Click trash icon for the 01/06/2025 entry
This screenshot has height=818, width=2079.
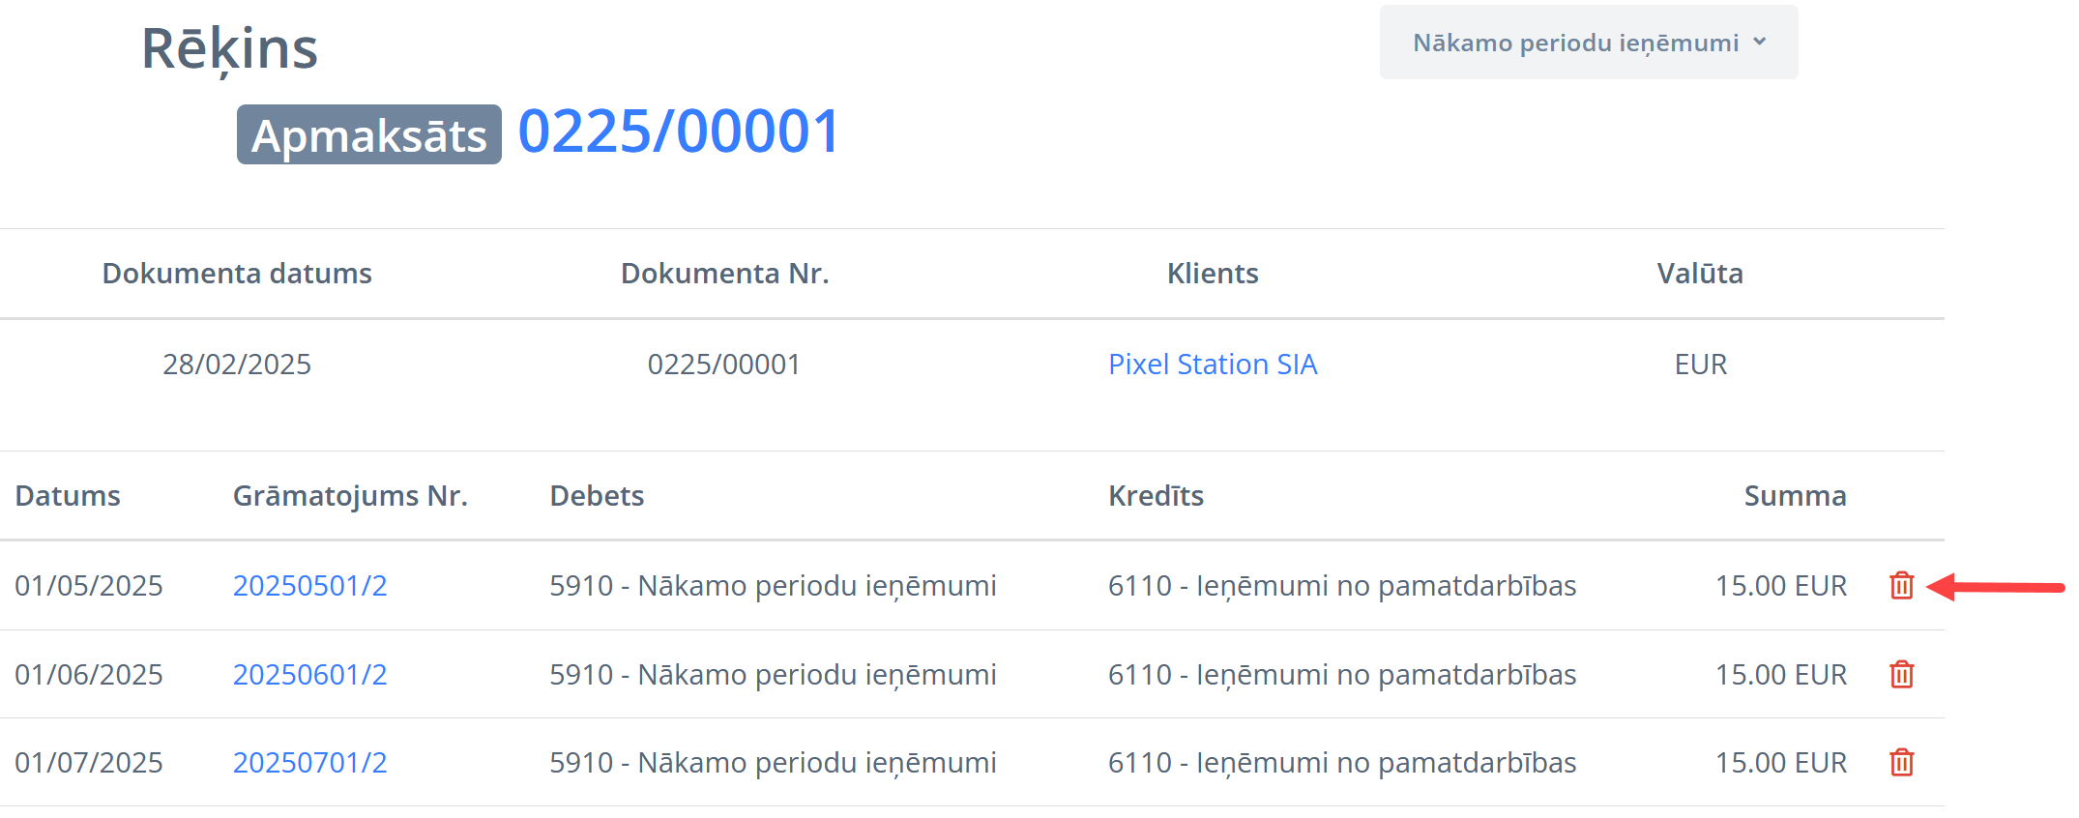(1901, 674)
